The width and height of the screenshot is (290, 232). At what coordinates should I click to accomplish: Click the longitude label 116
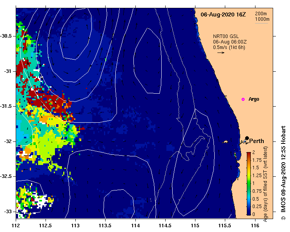255,225
